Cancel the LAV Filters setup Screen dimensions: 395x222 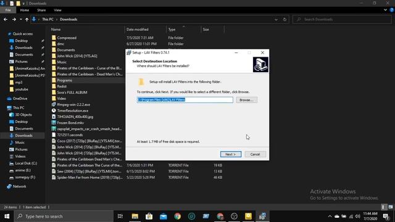(255, 154)
